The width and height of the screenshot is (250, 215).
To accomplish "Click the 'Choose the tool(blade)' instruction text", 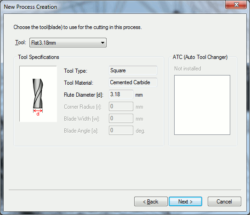I will pyautogui.click(x=78, y=27).
